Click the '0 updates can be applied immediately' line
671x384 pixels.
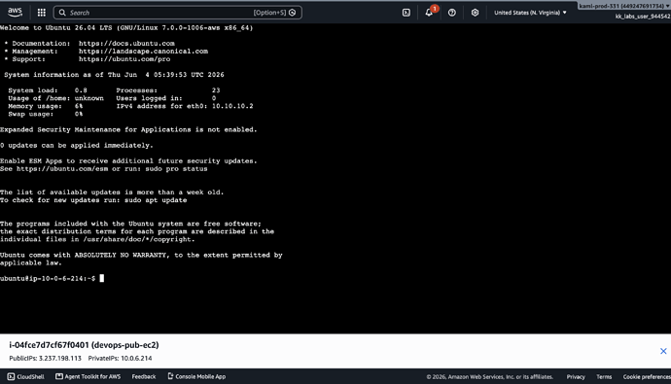pyautogui.click(x=77, y=146)
